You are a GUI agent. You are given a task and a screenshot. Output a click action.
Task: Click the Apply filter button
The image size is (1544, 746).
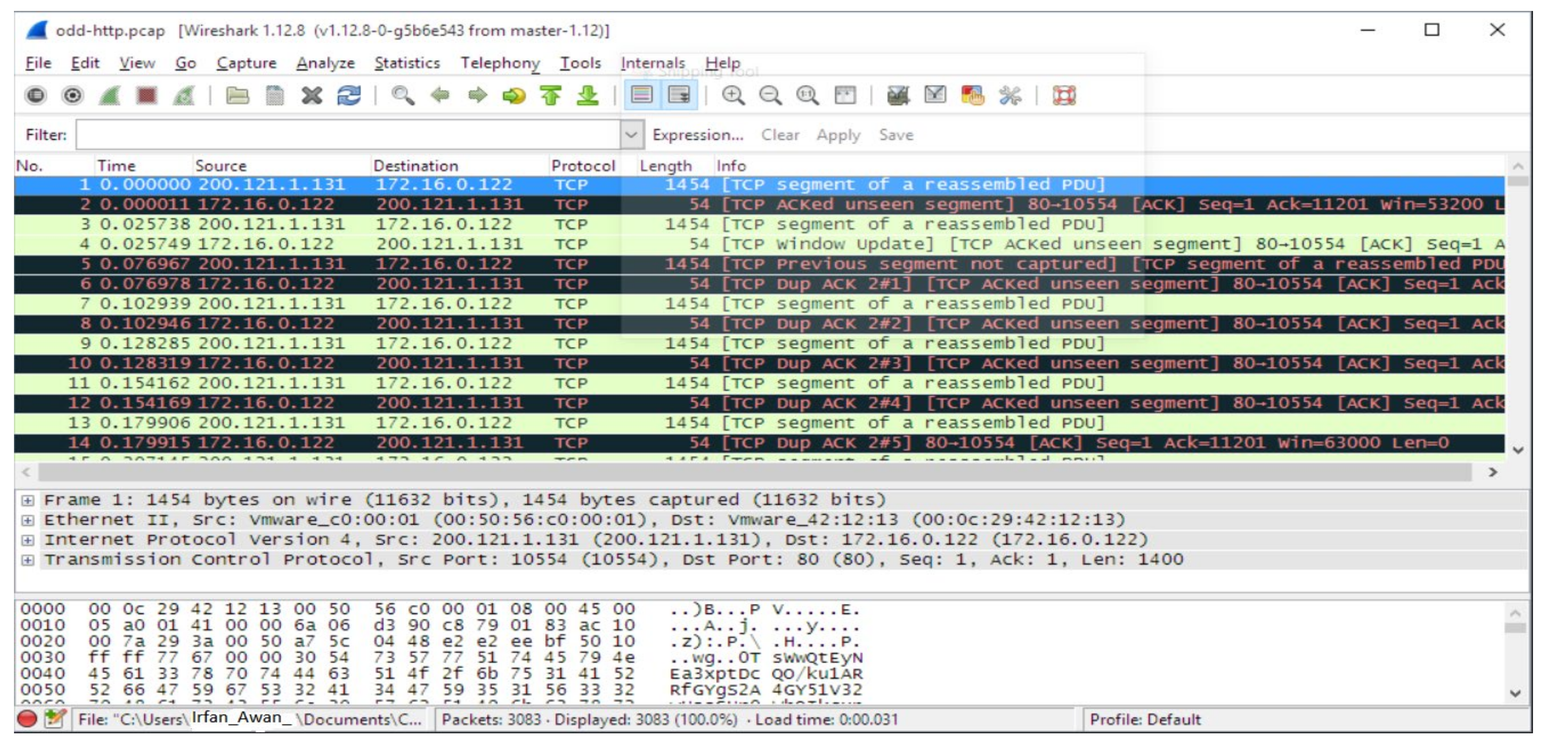tap(838, 135)
